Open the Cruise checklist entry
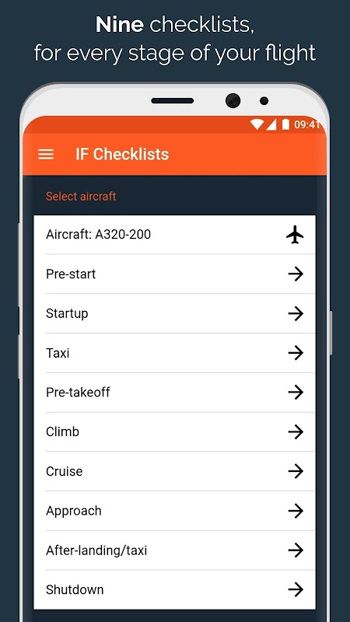 [174, 471]
